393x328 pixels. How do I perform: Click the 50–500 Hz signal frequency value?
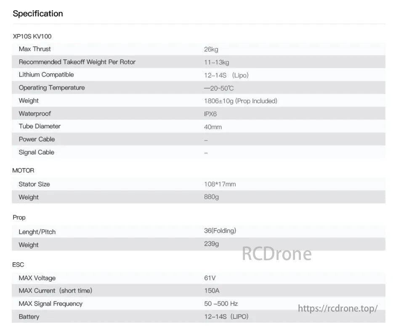221,304
